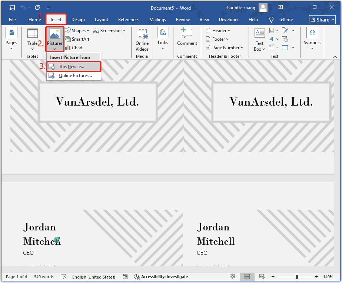
Task: Switch to Read Mode view
Action: point(232,277)
